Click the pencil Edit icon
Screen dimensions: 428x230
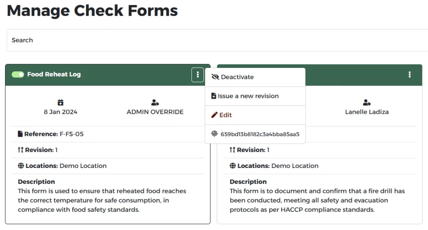tap(214, 115)
